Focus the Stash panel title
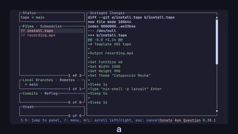The image size is (238, 134). [x=28, y=107]
